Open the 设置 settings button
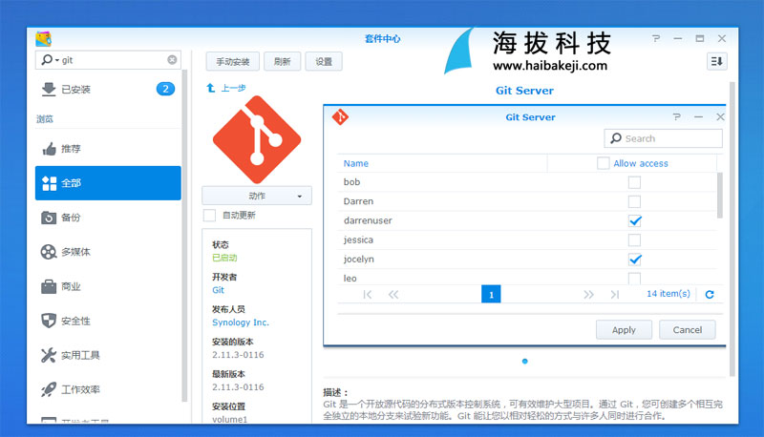Screen dimensions: 764x437 324,62
